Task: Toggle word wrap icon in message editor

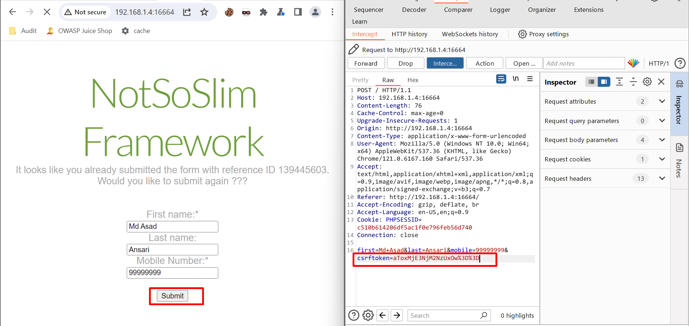Action: pos(501,79)
